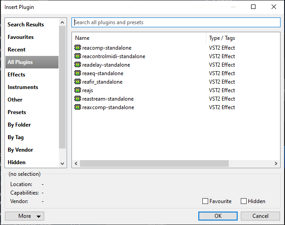This screenshot has width=285, height=225.
Task: Click VST2 Effect type of reaxcomp-standalone row
Action: pyautogui.click(x=222, y=107)
